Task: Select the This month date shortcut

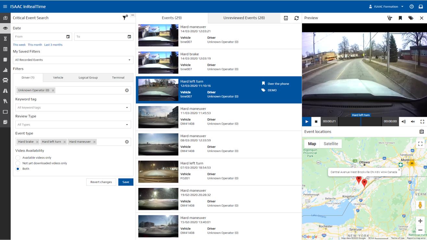Action: tap(35, 45)
